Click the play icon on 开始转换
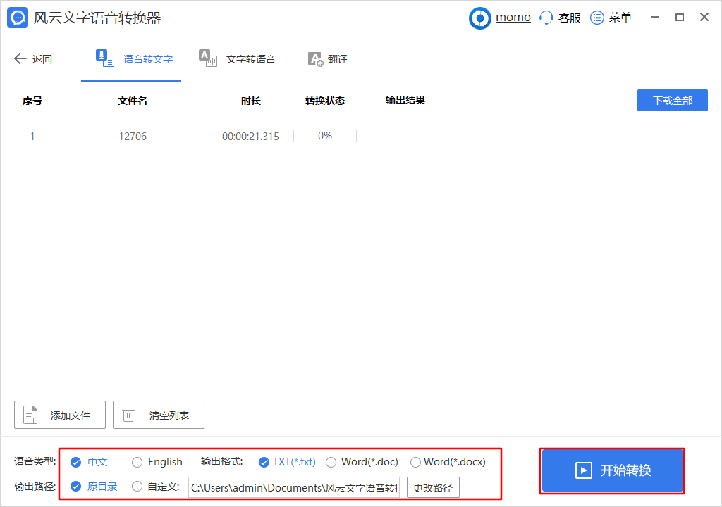722x507 pixels. pyautogui.click(x=584, y=470)
